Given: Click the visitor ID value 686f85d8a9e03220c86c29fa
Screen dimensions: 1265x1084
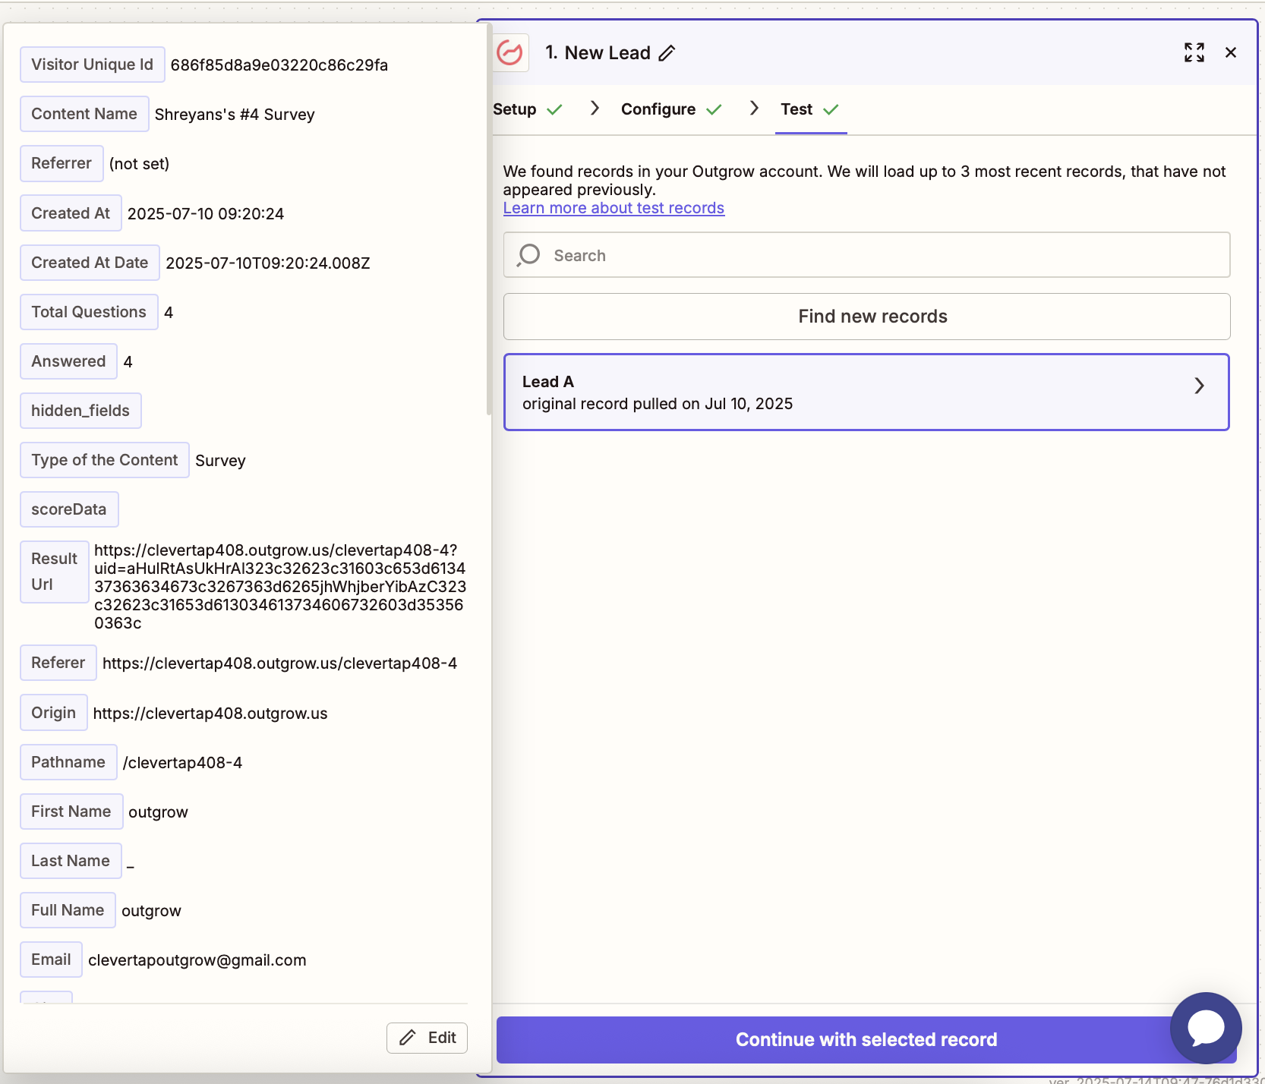Looking at the screenshot, I should pyautogui.click(x=279, y=65).
